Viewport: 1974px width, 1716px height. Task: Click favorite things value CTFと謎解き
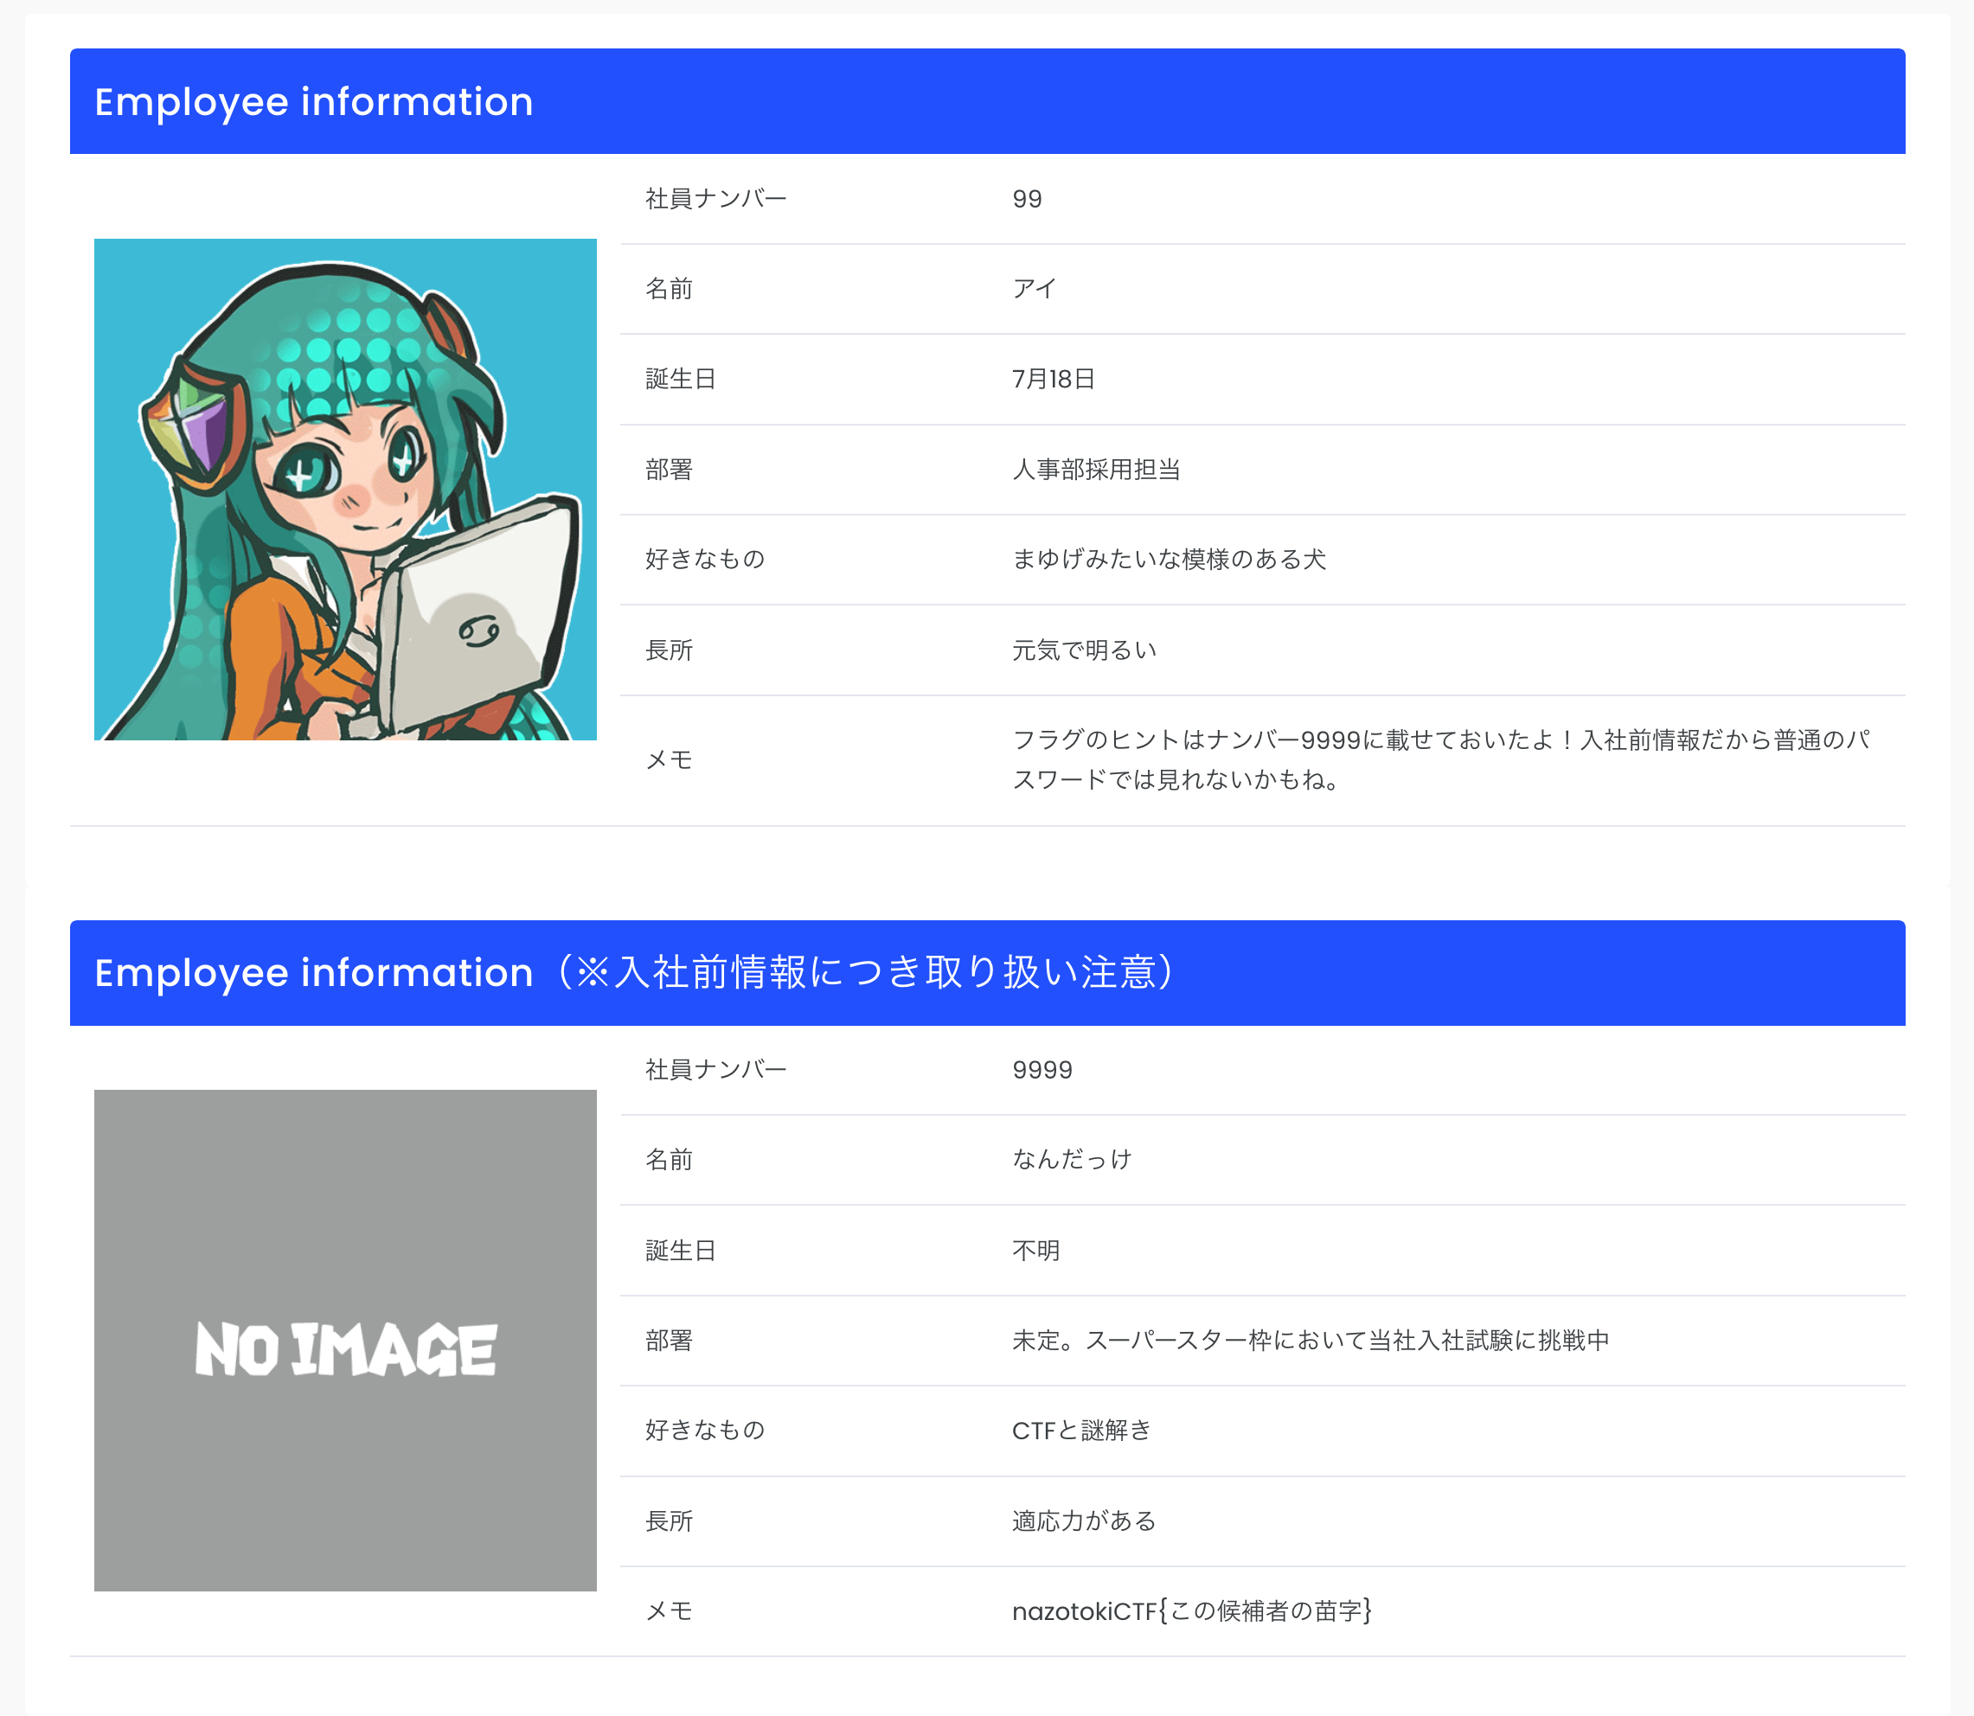click(x=1081, y=1431)
